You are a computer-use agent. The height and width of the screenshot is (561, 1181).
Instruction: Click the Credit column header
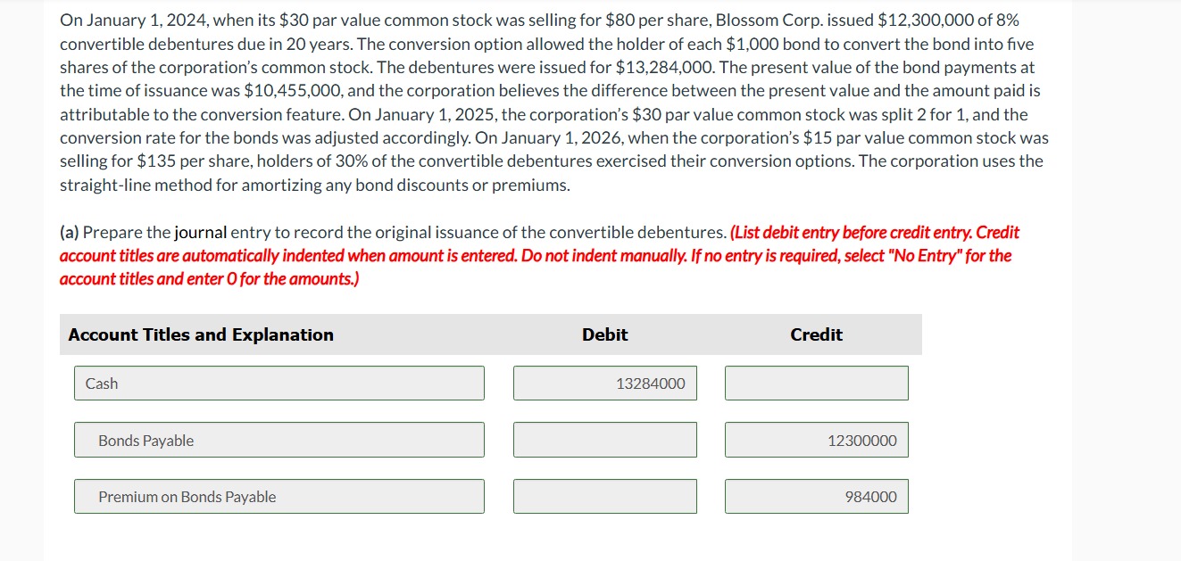[815, 334]
